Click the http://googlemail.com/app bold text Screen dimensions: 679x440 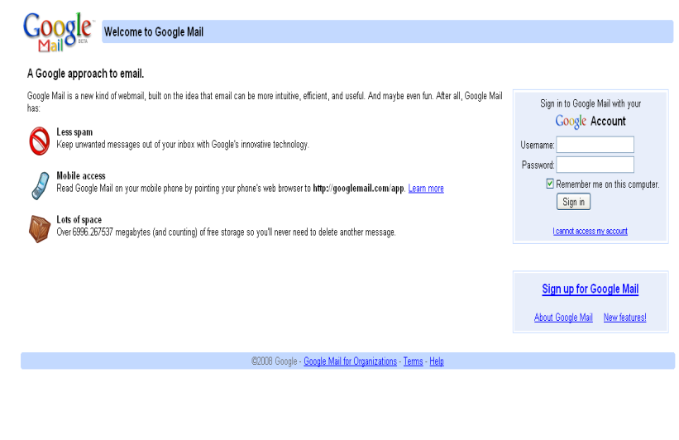click(x=358, y=189)
